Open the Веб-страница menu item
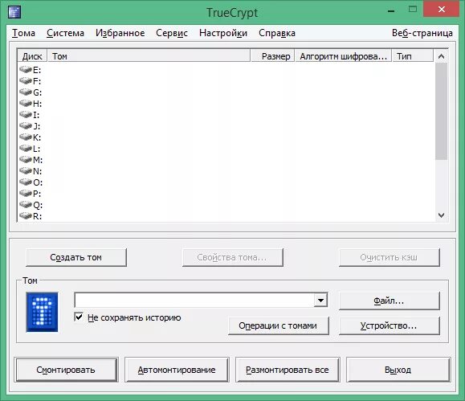 (422, 33)
